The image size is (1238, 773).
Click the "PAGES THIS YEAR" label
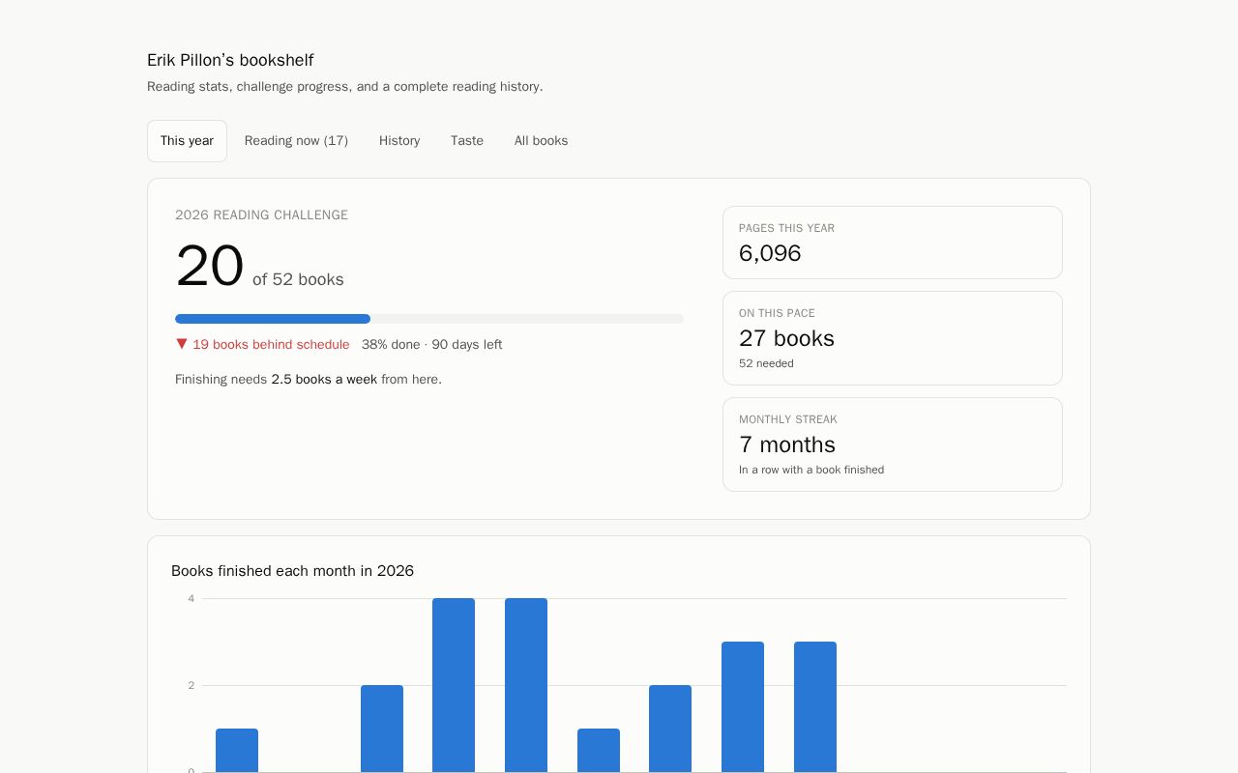point(786,228)
